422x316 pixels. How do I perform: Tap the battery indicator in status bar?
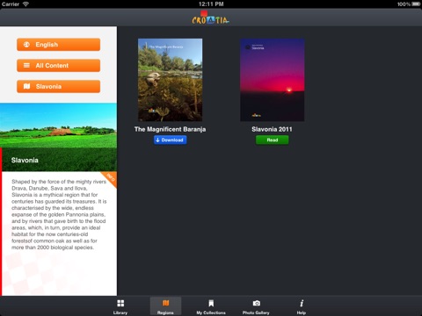416,4
